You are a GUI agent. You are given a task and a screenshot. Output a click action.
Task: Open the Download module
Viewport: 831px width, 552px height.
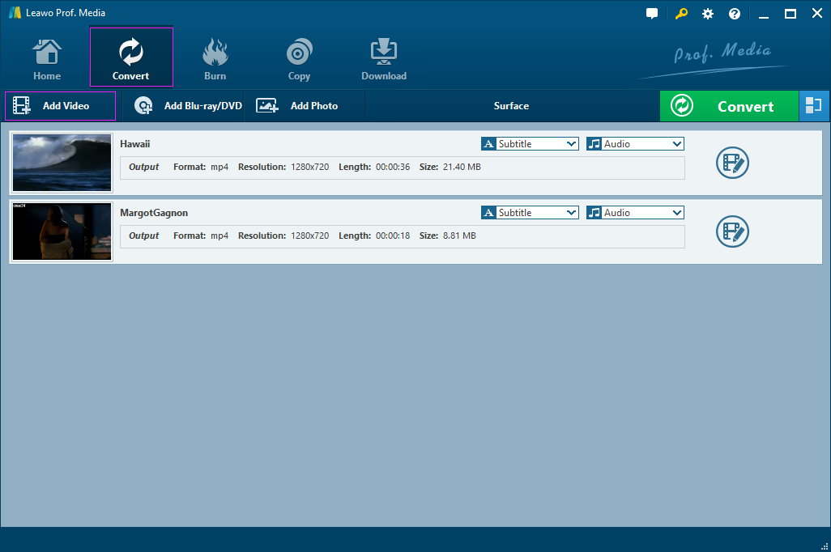384,59
